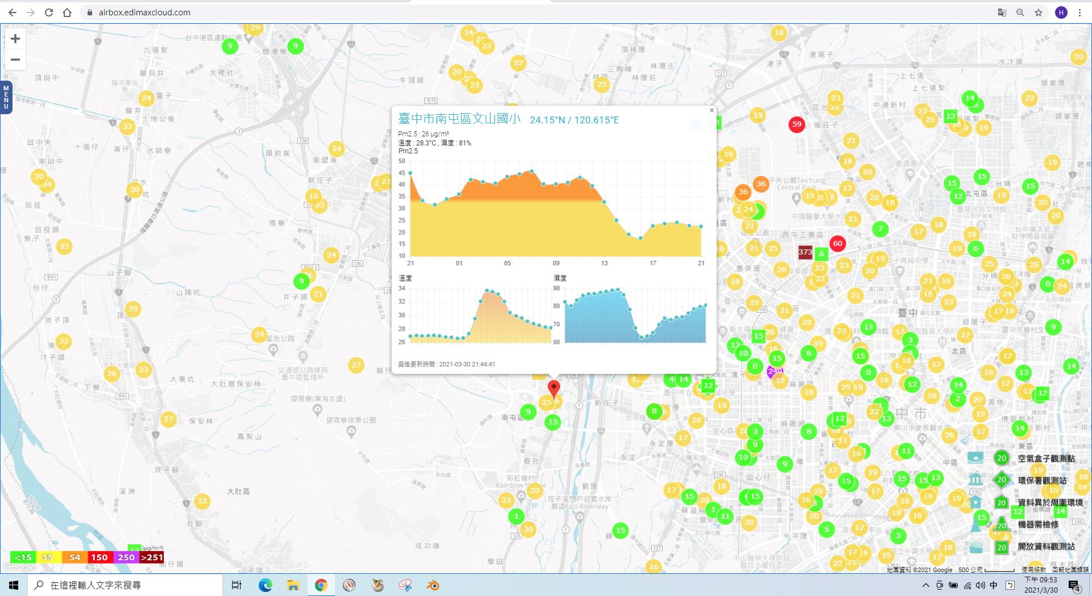Click the Google logo on the map
Screen dimensions: 1092x596
19,567
